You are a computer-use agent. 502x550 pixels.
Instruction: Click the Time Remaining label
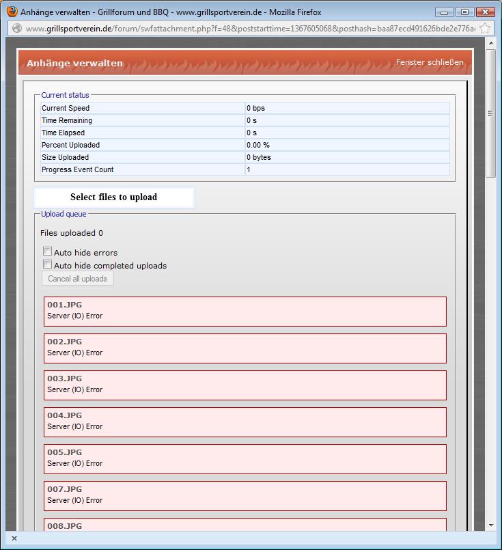coord(67,120)
